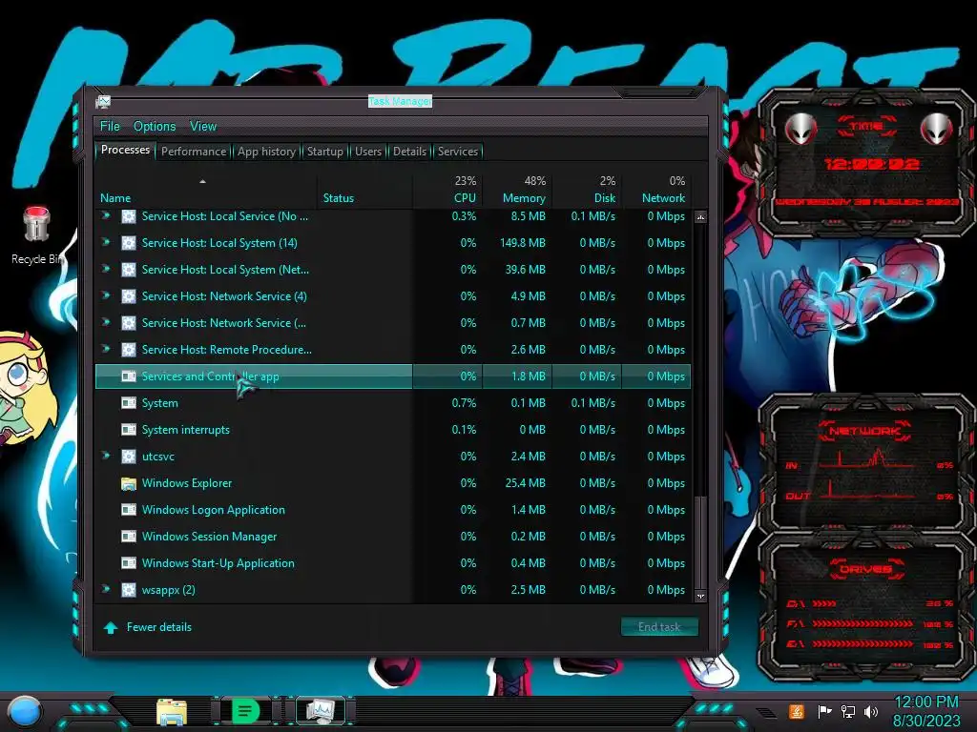Screen dimensions: 977x732
Task: Expand Service Host: Local System (Net... row
Action: (106, 269)
